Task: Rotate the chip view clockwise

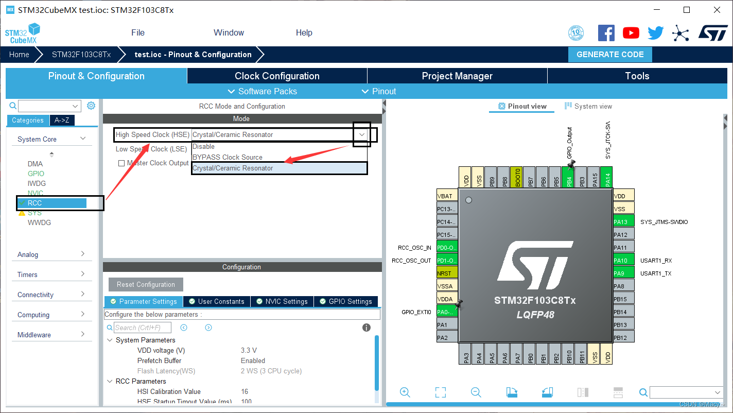Action: click(x=512, y=392)
